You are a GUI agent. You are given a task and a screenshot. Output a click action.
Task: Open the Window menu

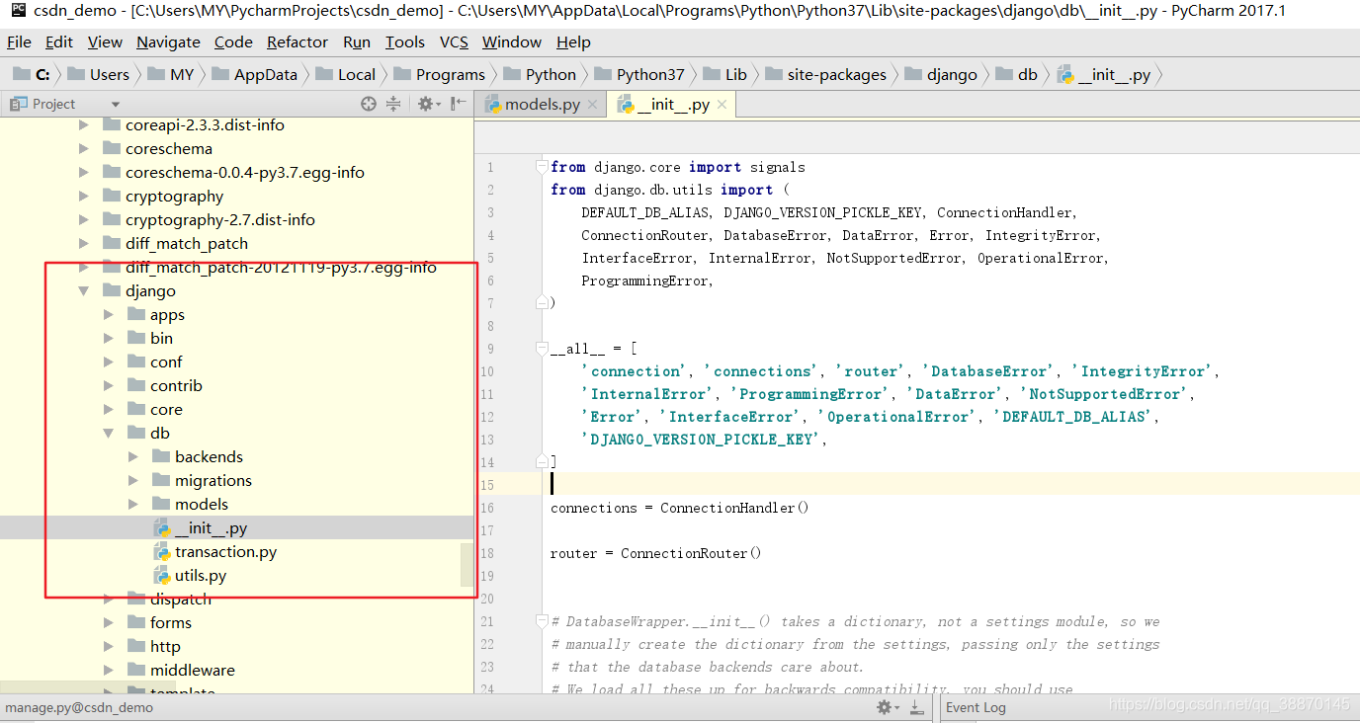click(x=512, y=42)
